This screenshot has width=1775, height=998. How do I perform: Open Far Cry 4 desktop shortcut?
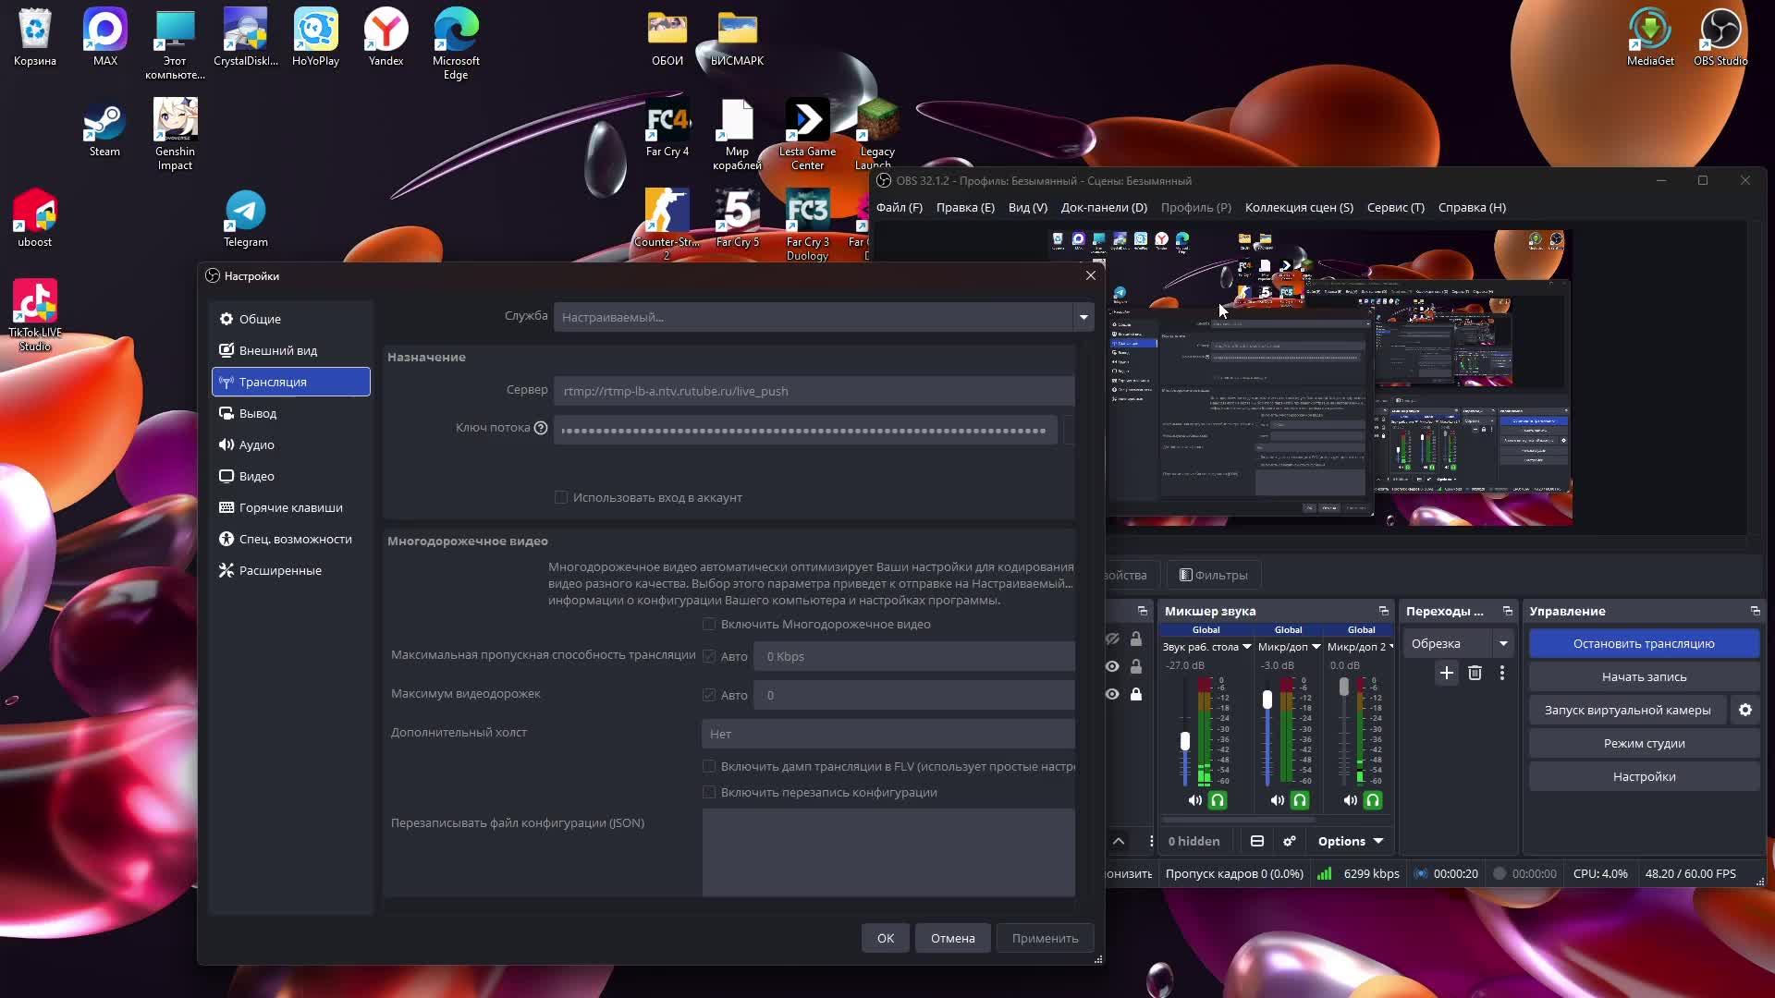point(667,128)
